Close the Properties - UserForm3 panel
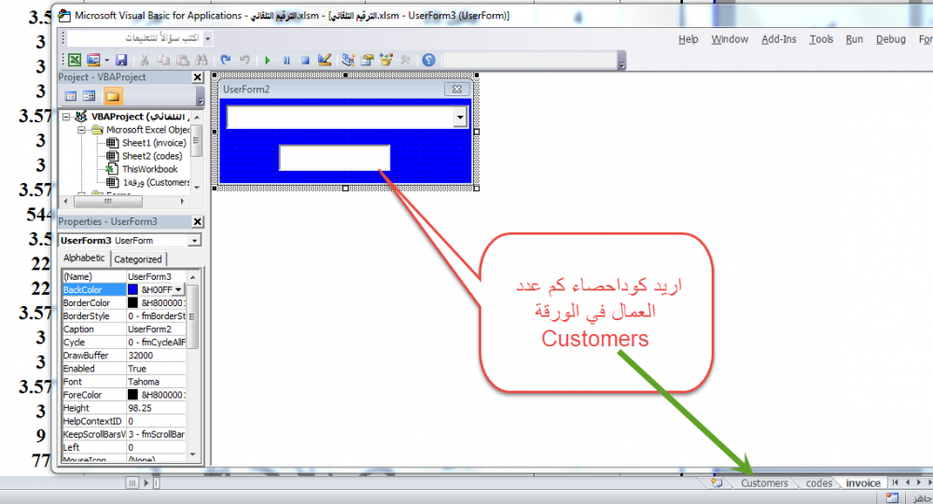 click(198, 221)
